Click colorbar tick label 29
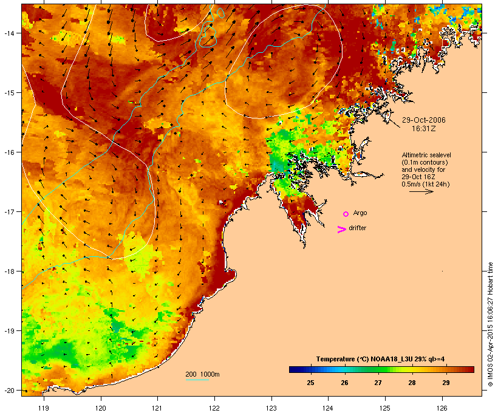Viewport: 498px width, 413px height. (x=446, y=383)
